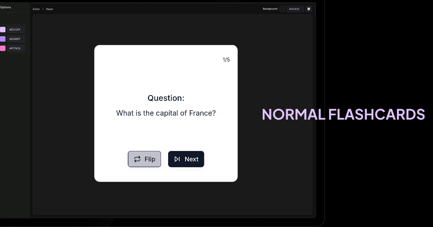The width and height of the screenshot is (433, 227).
Task: Click the breadcrumb chevron between Editor and Radar
Action: point(43,9)
